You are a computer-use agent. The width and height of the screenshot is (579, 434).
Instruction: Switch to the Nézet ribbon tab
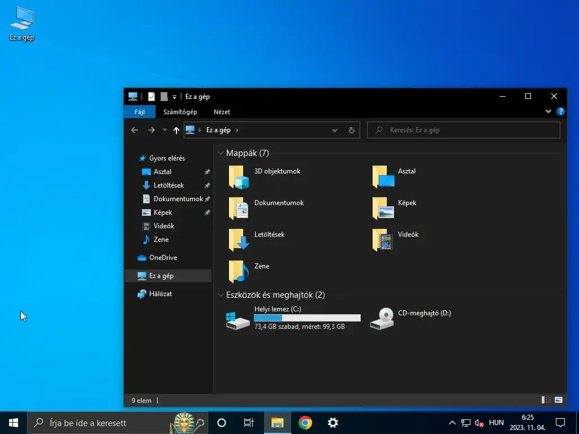coord(222,112)
